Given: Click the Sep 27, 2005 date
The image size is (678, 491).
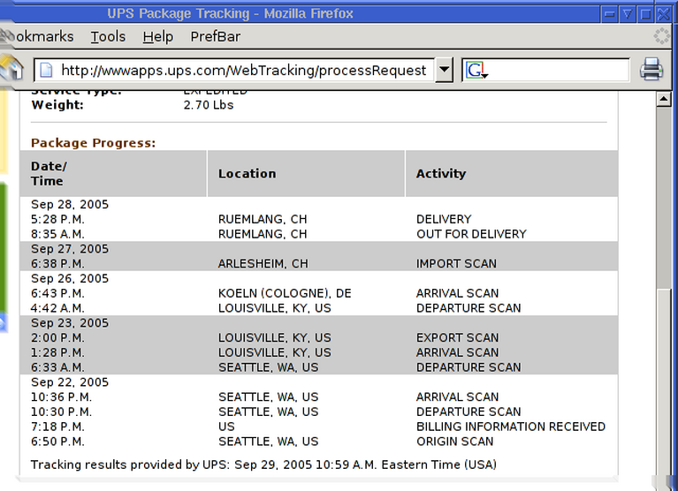Looking at the screenshot, I should click(70, 249).
